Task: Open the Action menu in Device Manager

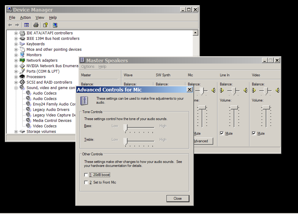Action: (25, 18)
